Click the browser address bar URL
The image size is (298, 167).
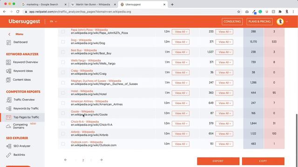[x=80, y=12]
